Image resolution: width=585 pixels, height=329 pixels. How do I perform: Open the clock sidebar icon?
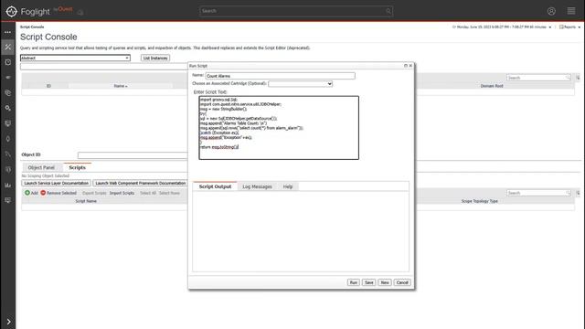click(8, 62)
